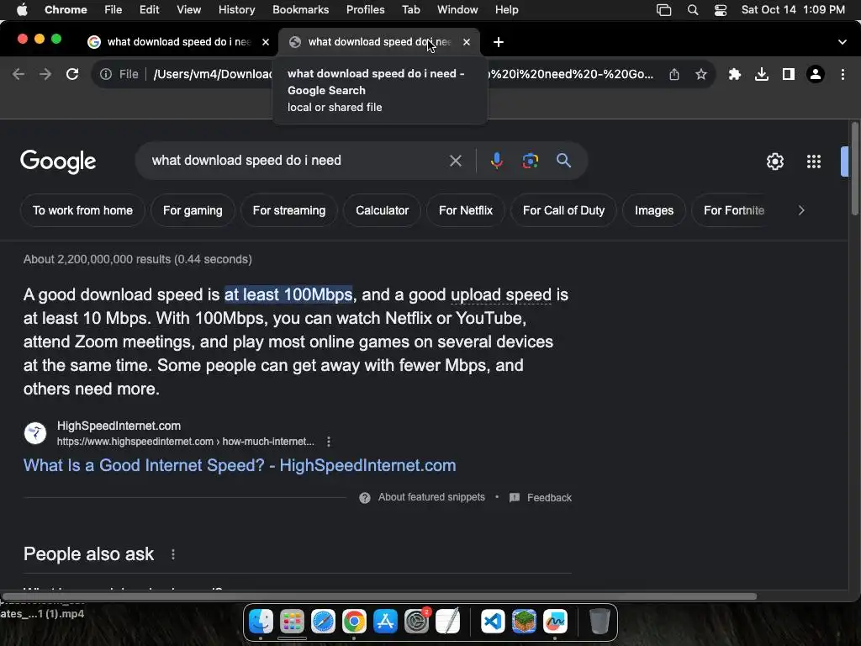The image size is (861, 646).
Task: Show more filter chips with right arrow
Action: (801, 210)
